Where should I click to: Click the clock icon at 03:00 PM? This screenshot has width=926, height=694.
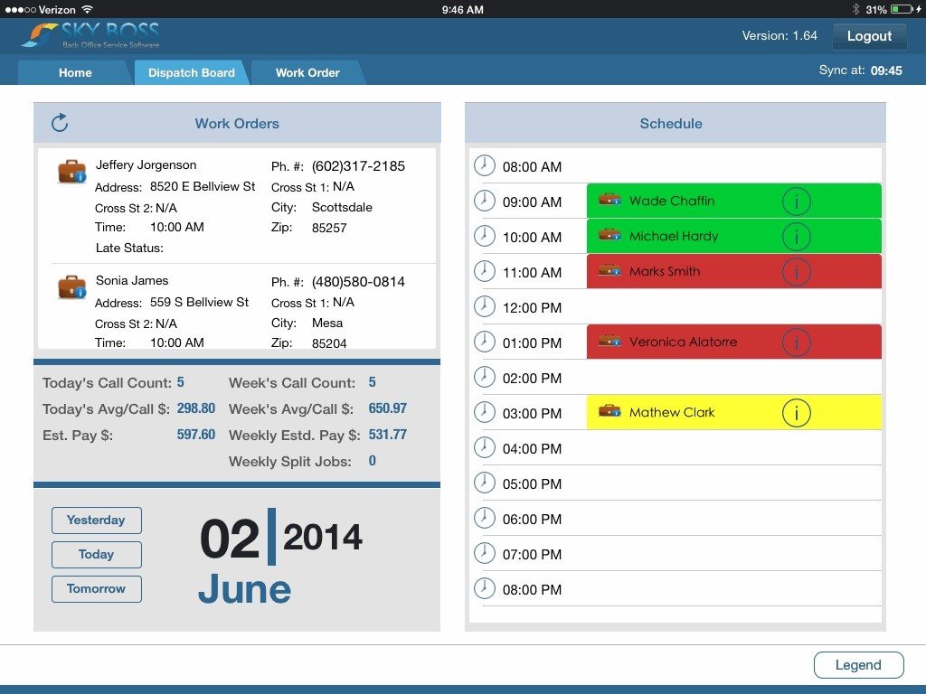485,412
